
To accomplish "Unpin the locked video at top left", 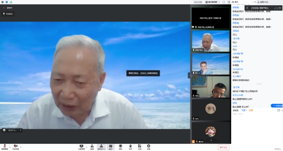I will pos(8,14).
